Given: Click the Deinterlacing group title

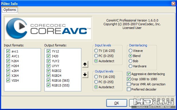Looking at the screenshot, I should (x=138, y=45).
